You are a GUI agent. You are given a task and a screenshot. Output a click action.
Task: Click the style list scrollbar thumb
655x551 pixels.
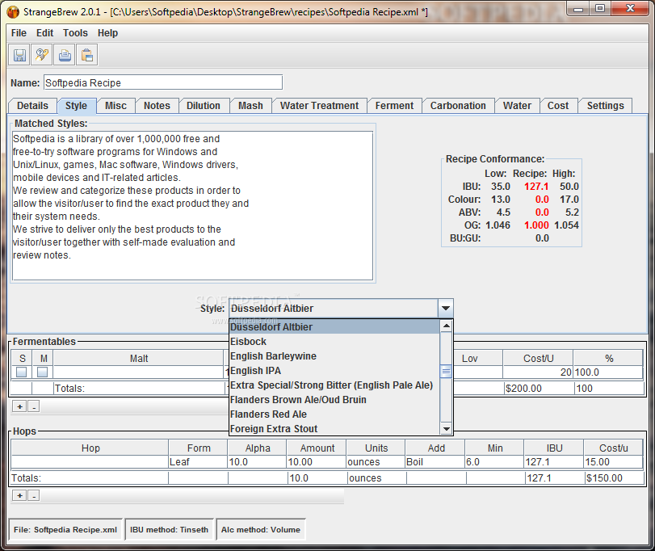[446, 371]
